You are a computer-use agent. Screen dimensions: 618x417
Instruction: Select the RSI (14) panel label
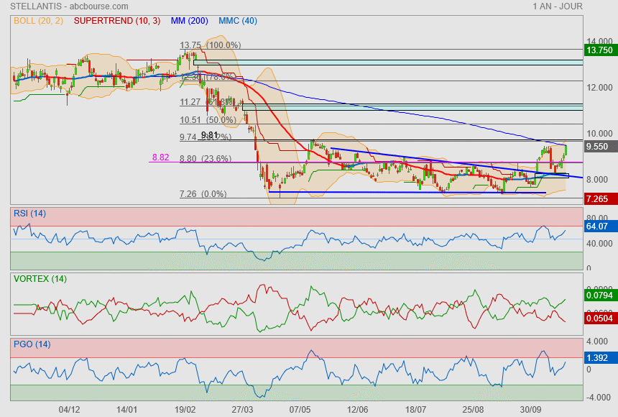(x=29, y=213)
